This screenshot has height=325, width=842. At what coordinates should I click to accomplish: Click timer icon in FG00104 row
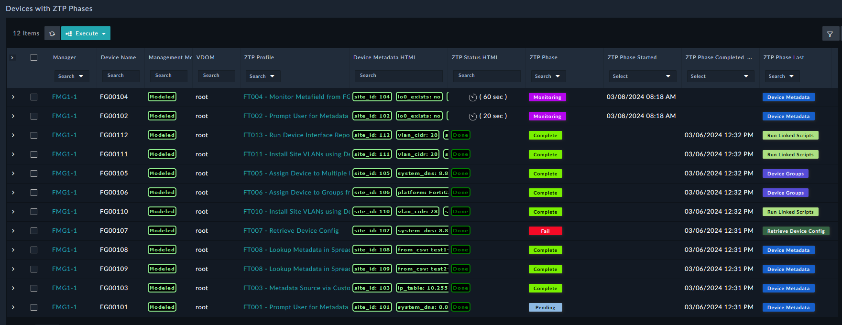(472, 97)
